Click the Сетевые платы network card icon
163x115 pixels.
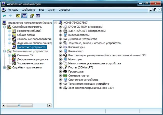[65, 75]
